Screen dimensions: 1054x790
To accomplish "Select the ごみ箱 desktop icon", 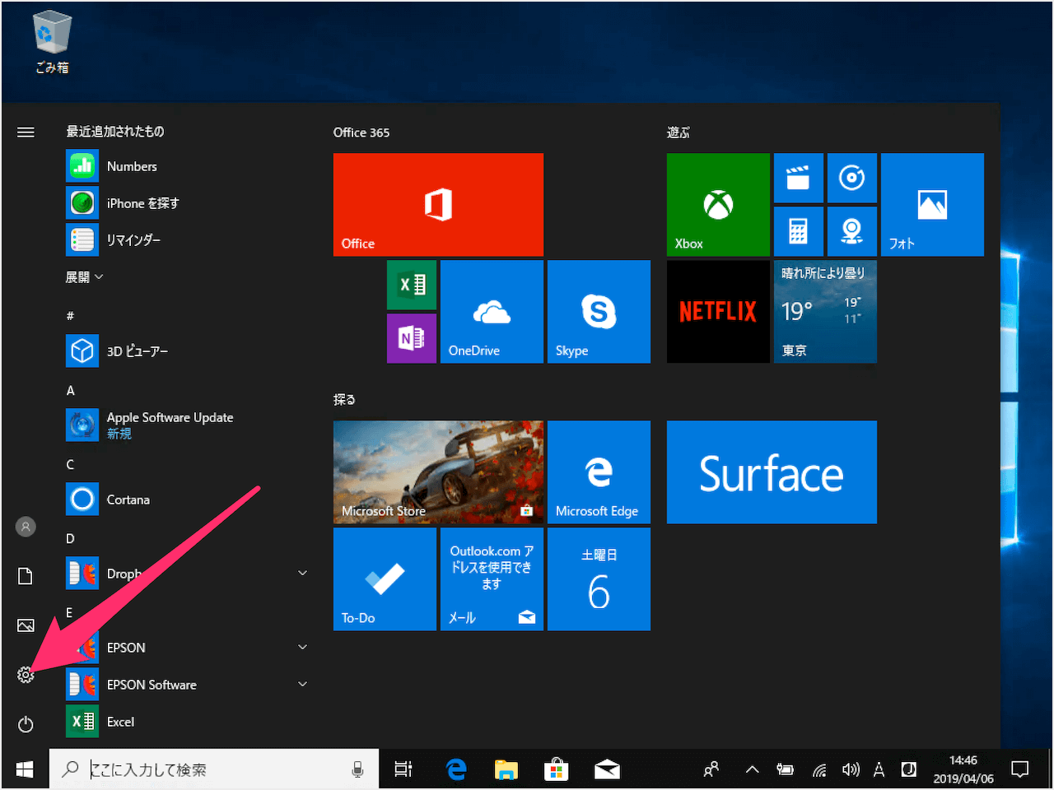I will pyautogui.click(x=52, y=43).
